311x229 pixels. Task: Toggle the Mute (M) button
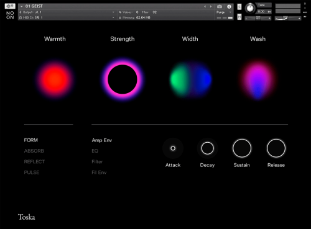[239, 17]
